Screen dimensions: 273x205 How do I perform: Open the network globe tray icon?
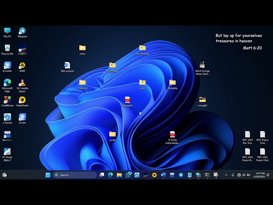(x=239, y=175)
